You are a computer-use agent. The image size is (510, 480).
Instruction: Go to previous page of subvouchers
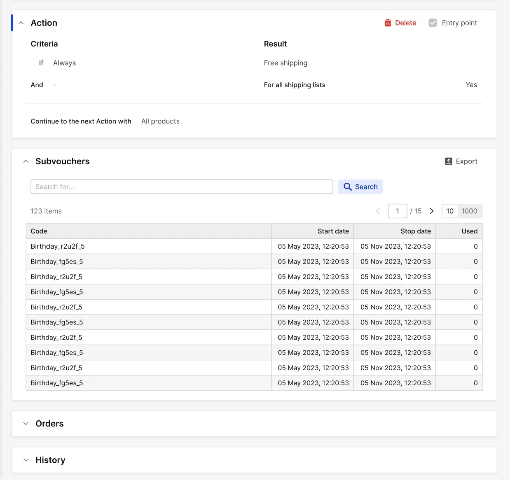[378, 211]
